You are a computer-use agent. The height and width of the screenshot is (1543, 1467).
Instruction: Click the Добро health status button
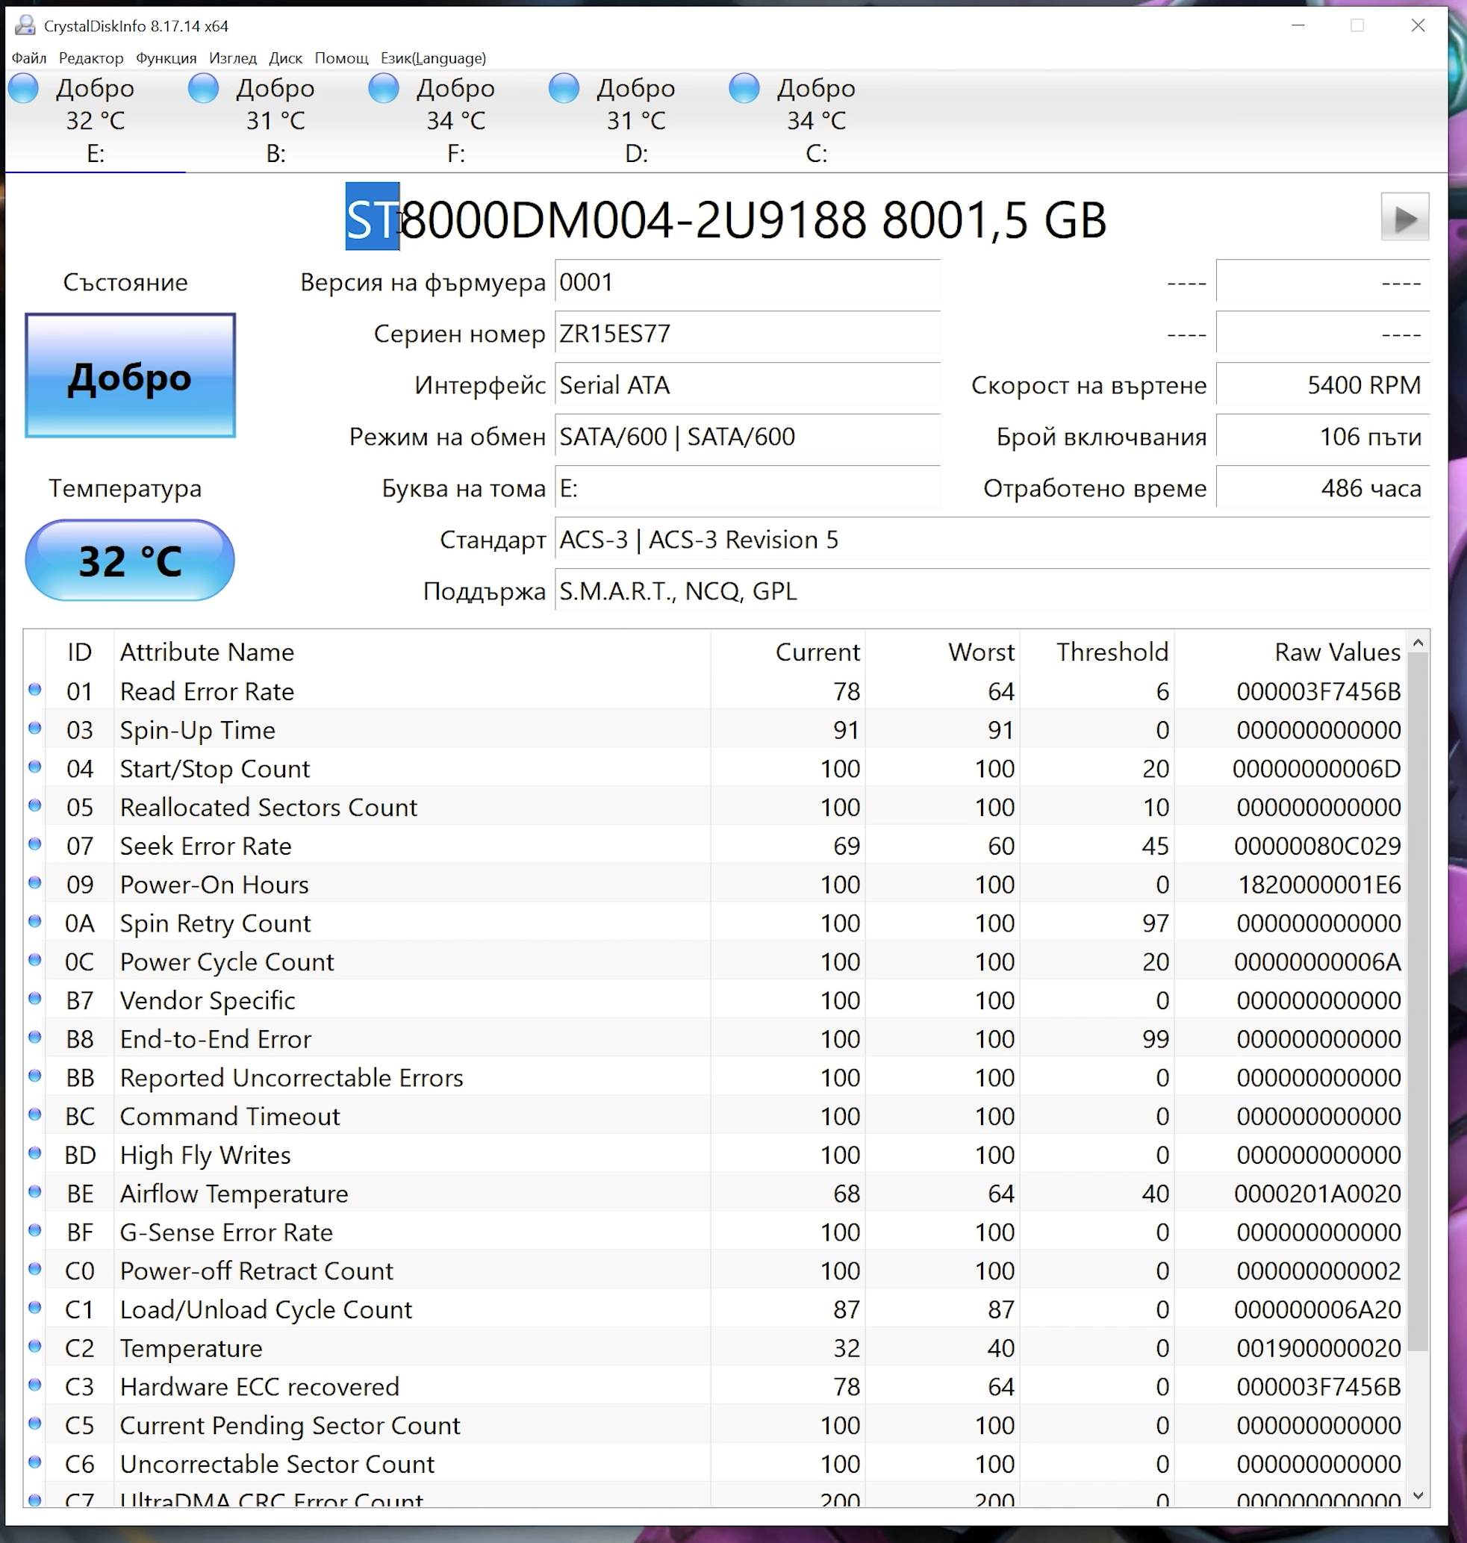130,375
